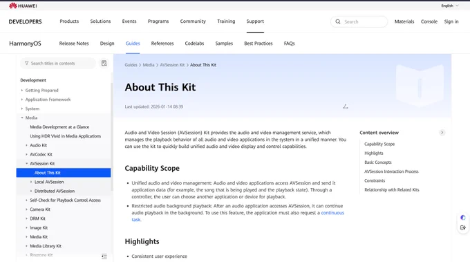Switch to the Design tab
The image size is (470, 262).
[x=107, y=44]
